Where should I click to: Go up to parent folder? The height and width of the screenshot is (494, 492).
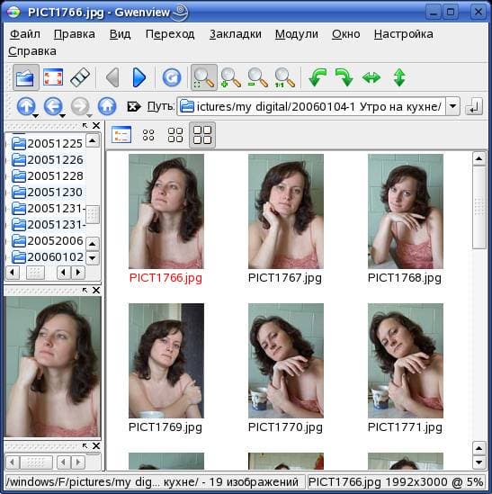26,106
